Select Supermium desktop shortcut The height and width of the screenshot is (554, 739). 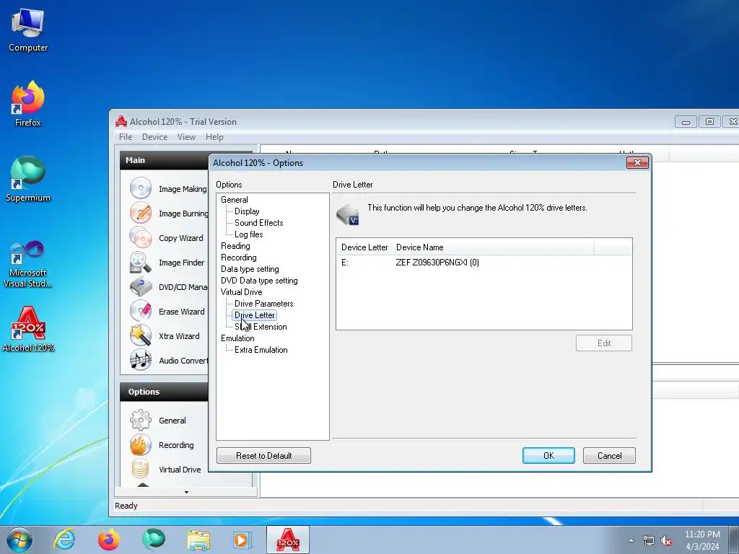click(28, 180)
